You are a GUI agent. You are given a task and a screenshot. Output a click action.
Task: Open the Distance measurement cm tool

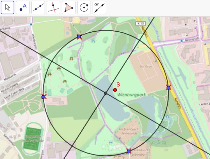(x=99, y=7)
